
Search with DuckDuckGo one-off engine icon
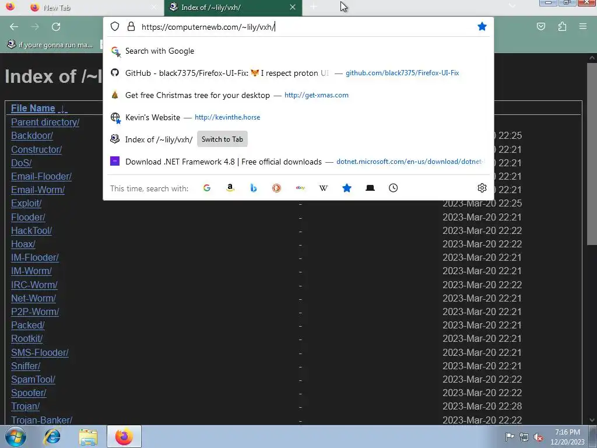click(x=276, y=188)
